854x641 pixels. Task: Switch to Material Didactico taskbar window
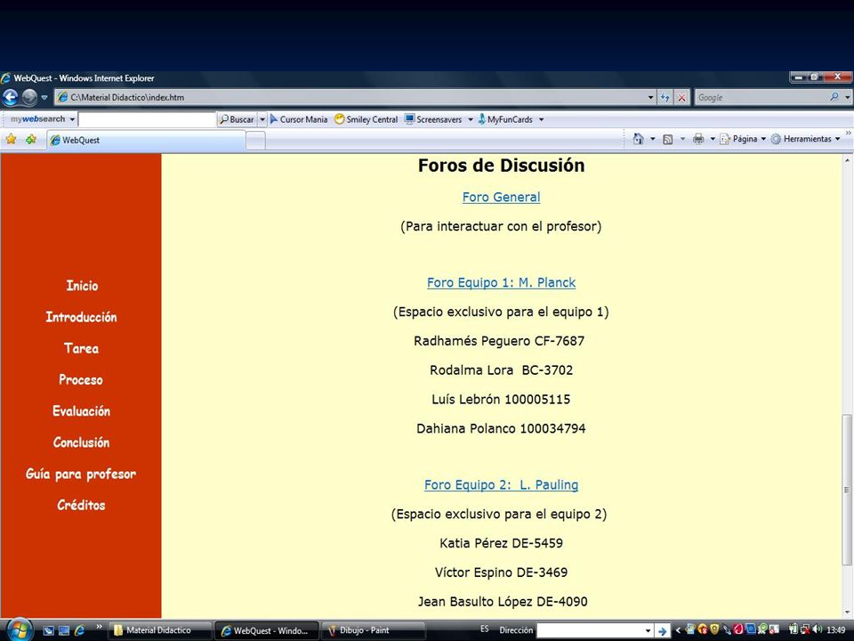point(159,630)
